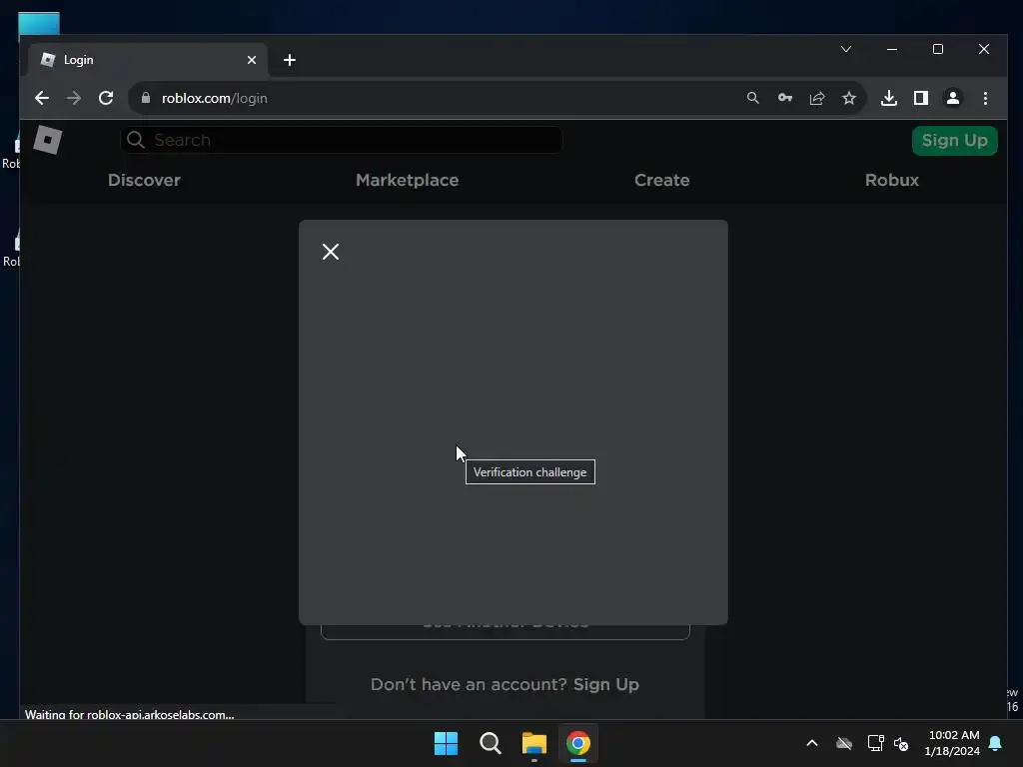Close the Login tab

pos(252,60)
